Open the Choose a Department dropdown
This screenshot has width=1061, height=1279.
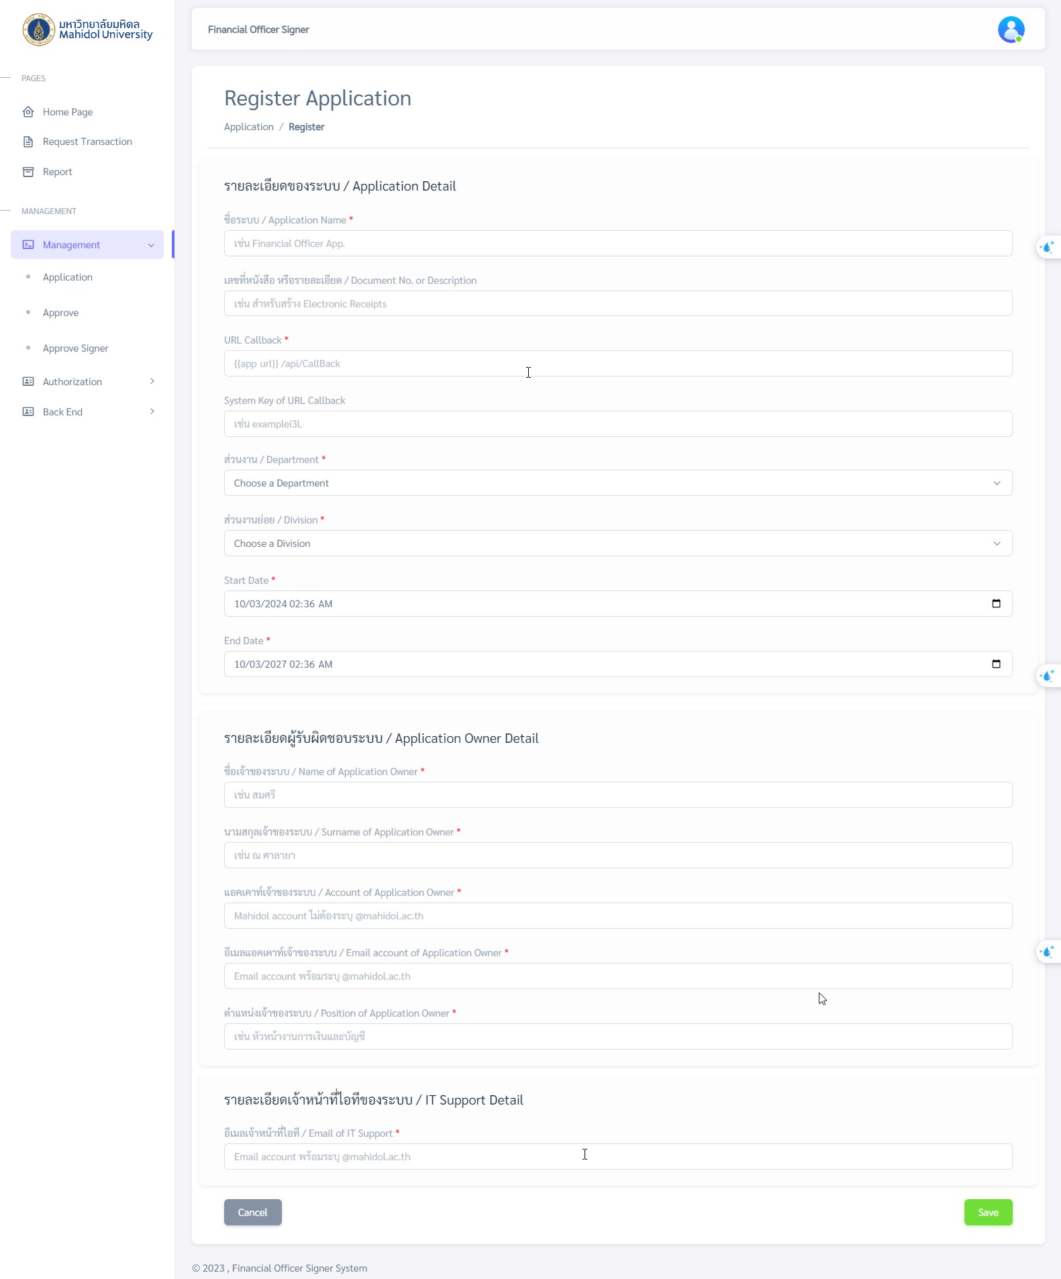617,483
